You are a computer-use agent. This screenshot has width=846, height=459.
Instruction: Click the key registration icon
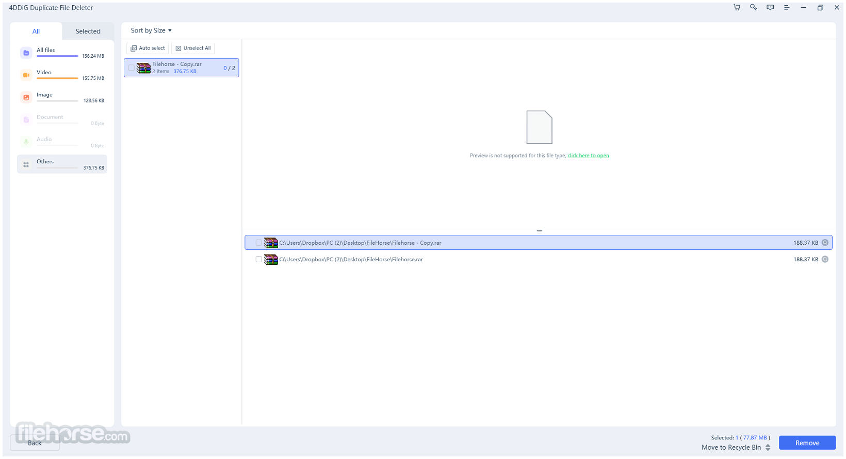754,7
